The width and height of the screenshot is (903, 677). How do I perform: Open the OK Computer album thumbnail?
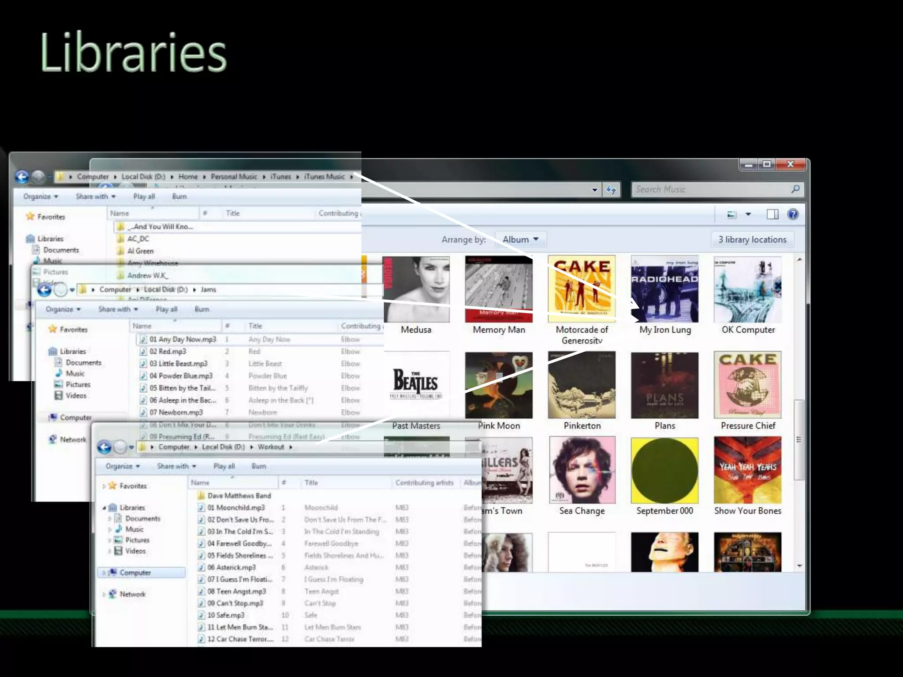click(748, 289)
